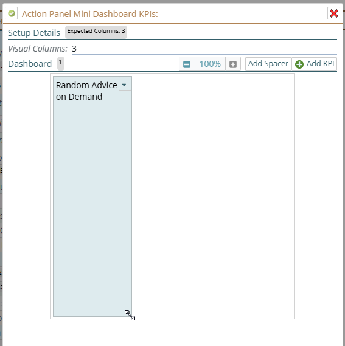
Task: Open the Random Advice tile dropdown arrow
Action: click(x=125, y=84)
